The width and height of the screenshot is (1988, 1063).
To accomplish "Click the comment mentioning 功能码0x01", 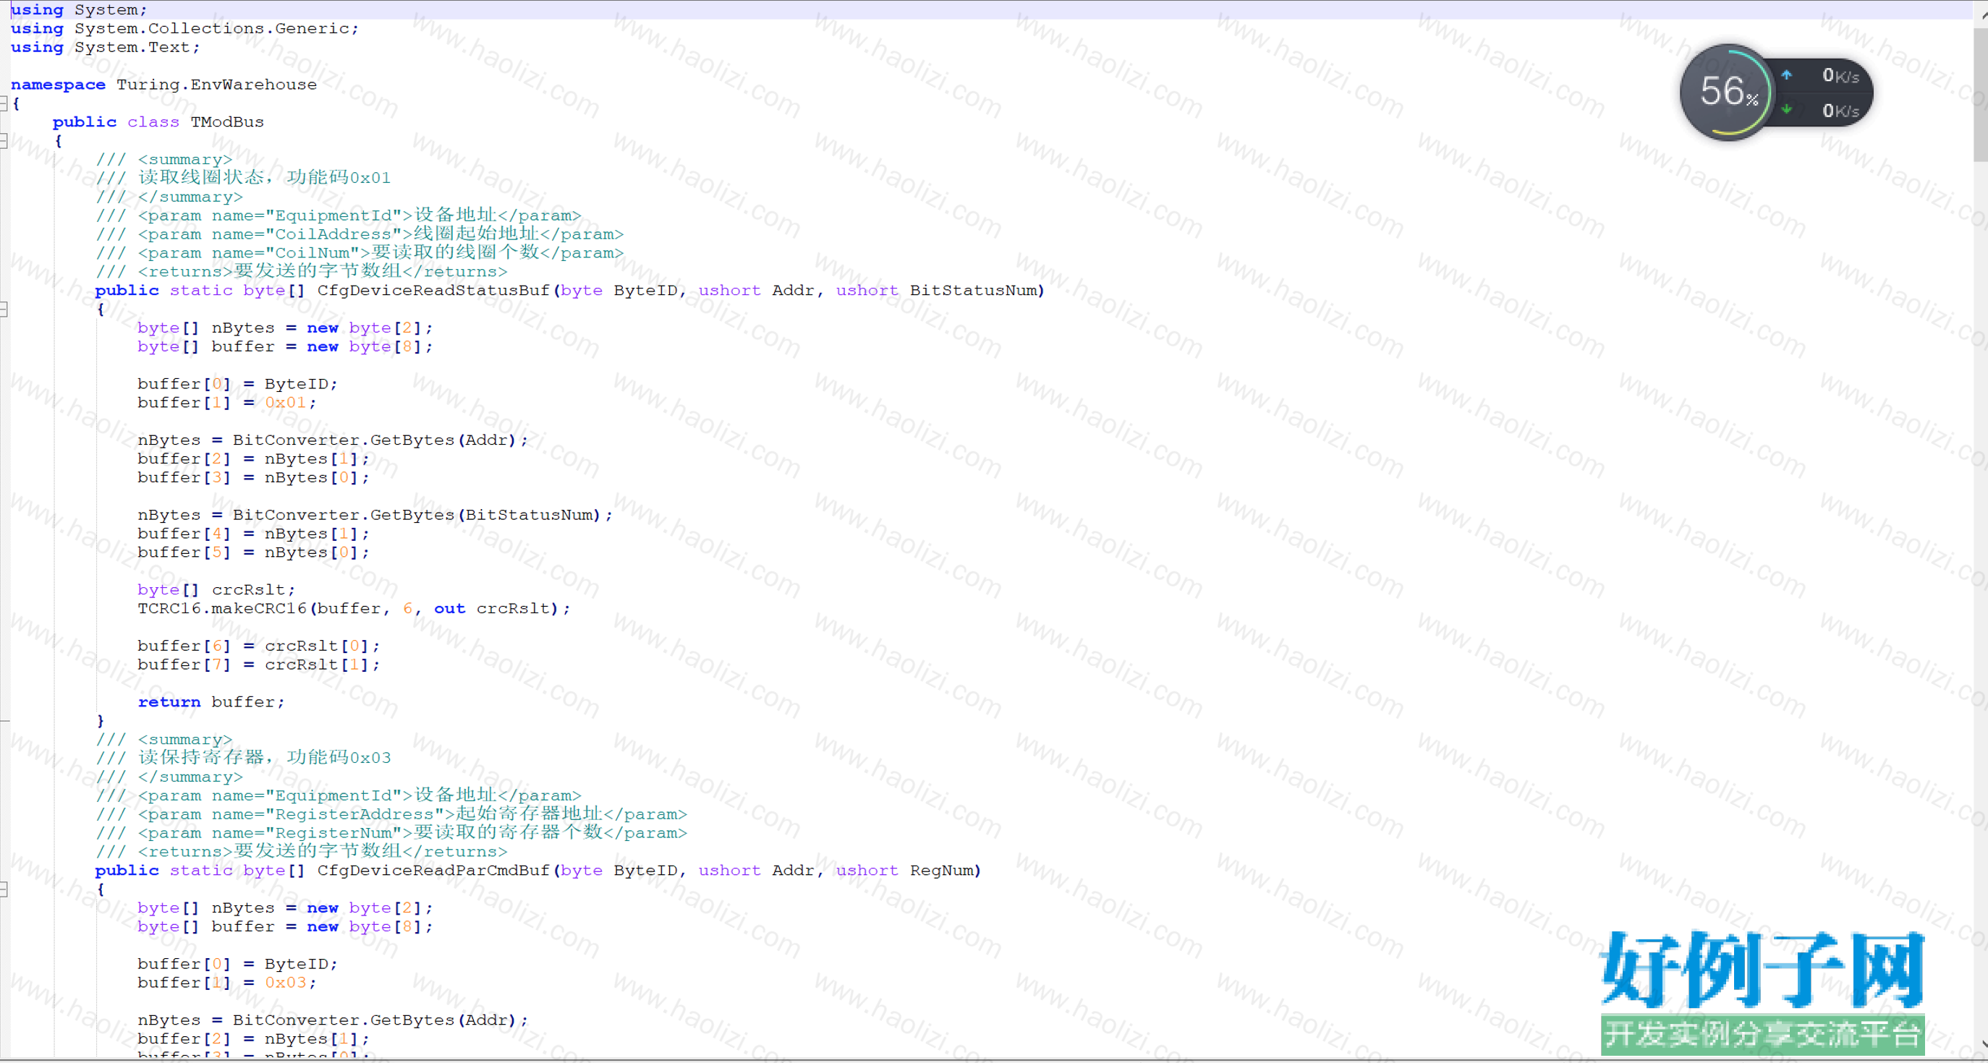I will click(x=244, y=178).
